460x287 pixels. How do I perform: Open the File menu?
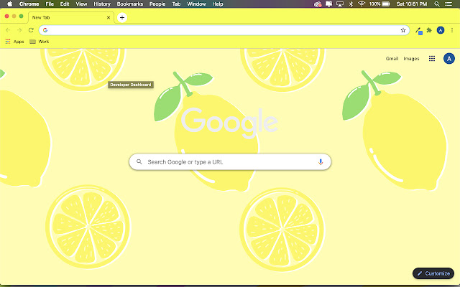pos(50,4)
